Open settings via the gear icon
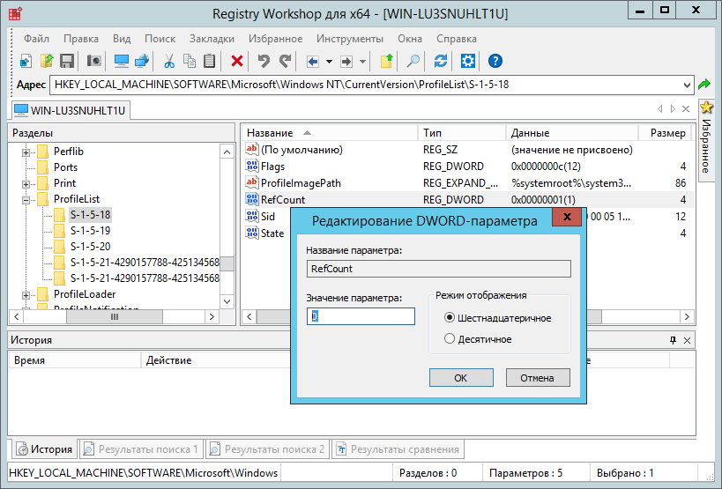This screenshot has width=722, height=489. [468, 61]
